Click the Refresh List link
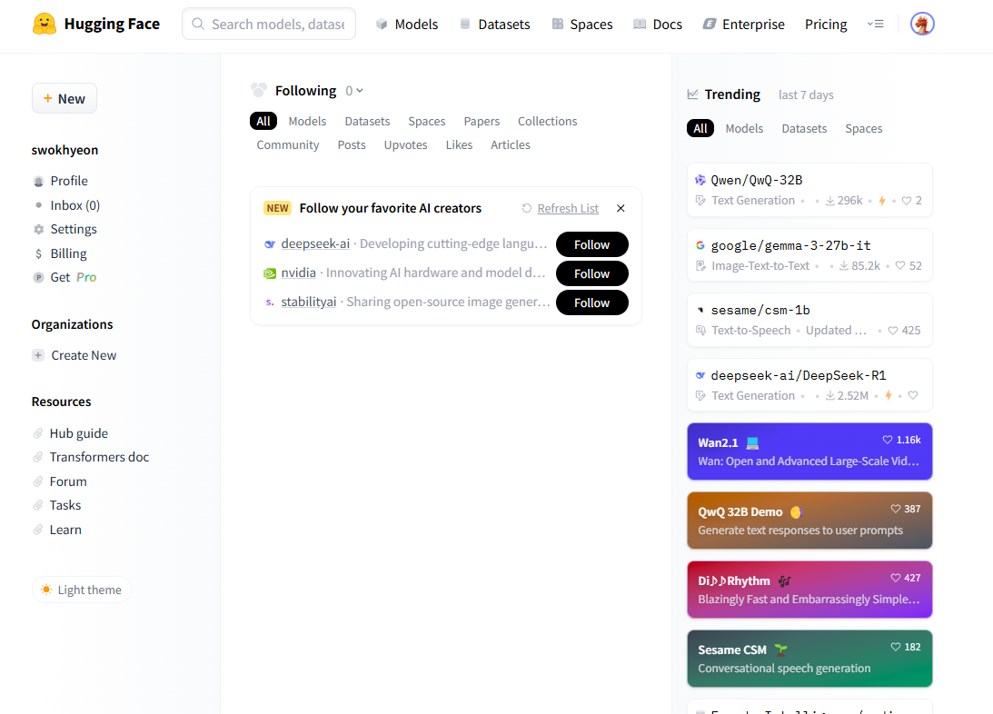Image resolution: width=993 pixels, height=714 pixels. [x=568, y=208]
